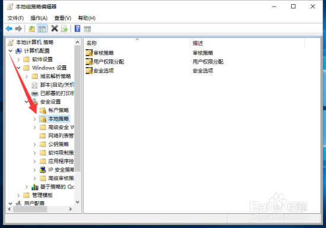The image size is (326, 228).
Task: Expand the 本地策略 node arrow
Action: click(x=35, y=119)
